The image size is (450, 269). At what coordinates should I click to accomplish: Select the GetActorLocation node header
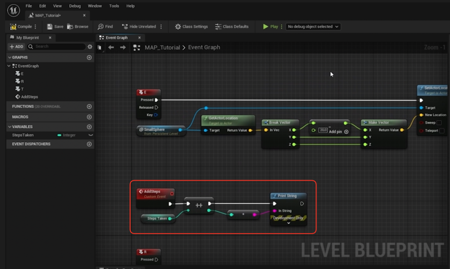click(x=228, y=120)
